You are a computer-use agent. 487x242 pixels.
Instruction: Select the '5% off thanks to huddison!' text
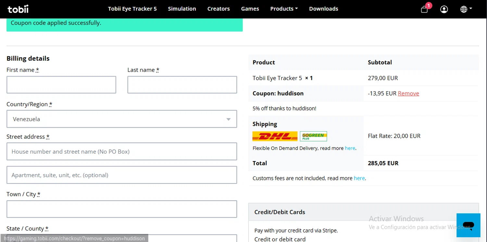coord(284,108)
